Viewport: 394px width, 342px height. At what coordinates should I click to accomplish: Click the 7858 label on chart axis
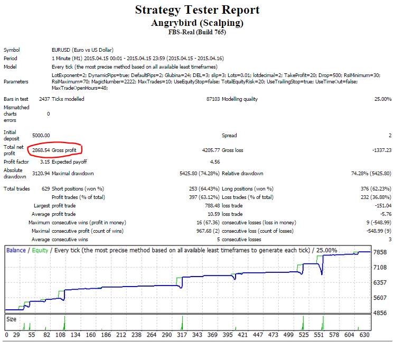tap(380, 252)
